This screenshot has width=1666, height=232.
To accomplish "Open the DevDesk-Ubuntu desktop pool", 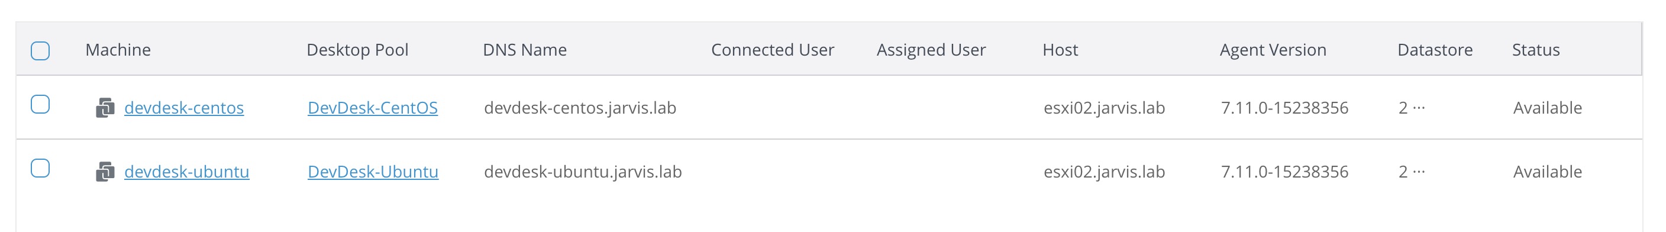I will point(373,172).
